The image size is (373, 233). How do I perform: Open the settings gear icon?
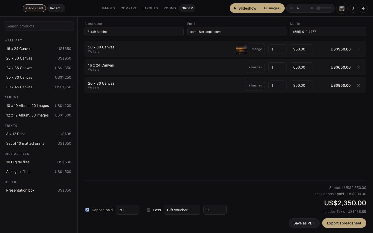(x=363, y=8)
